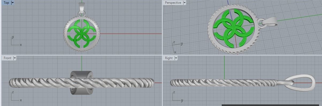Activate the Top viewport title label
The width and height of the screenshot is (322, 106).
pos(6,3)
